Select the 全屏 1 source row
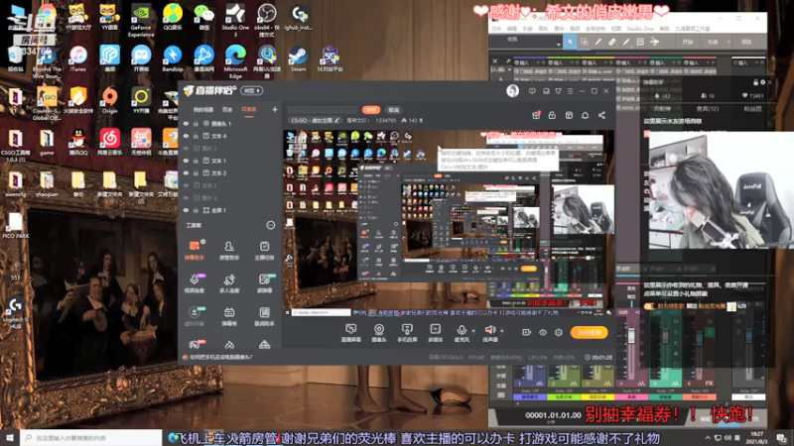The width and height of the screenshot is (794, 446). 229,210
